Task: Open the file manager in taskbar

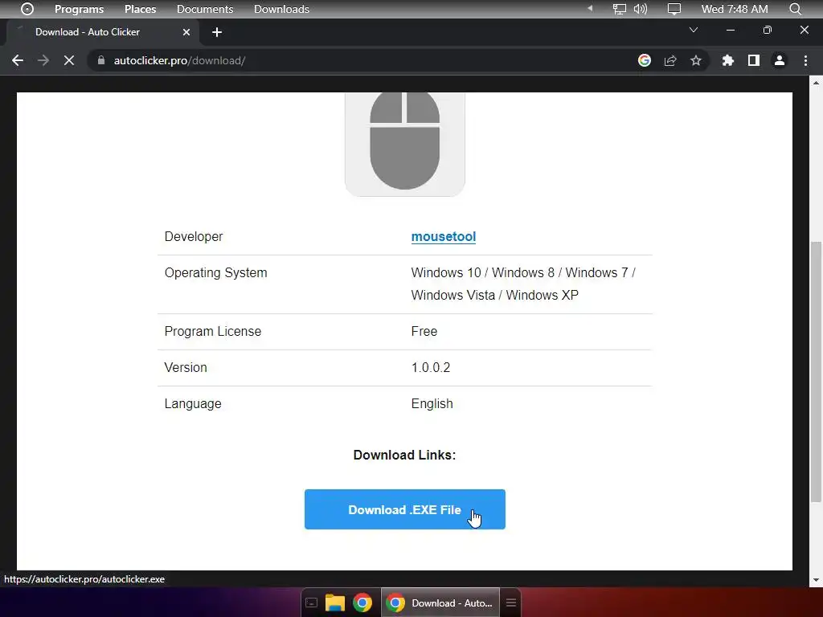Action: 335,603
